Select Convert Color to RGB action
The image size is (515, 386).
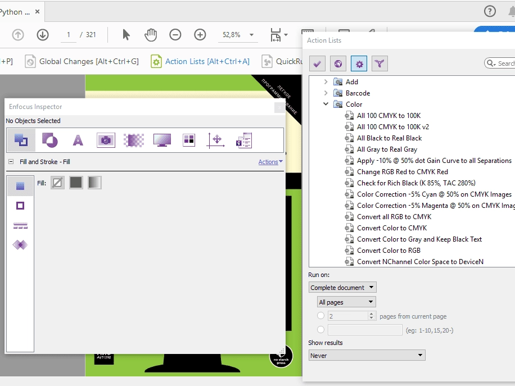pyautogui.click(x=388, y=251)
